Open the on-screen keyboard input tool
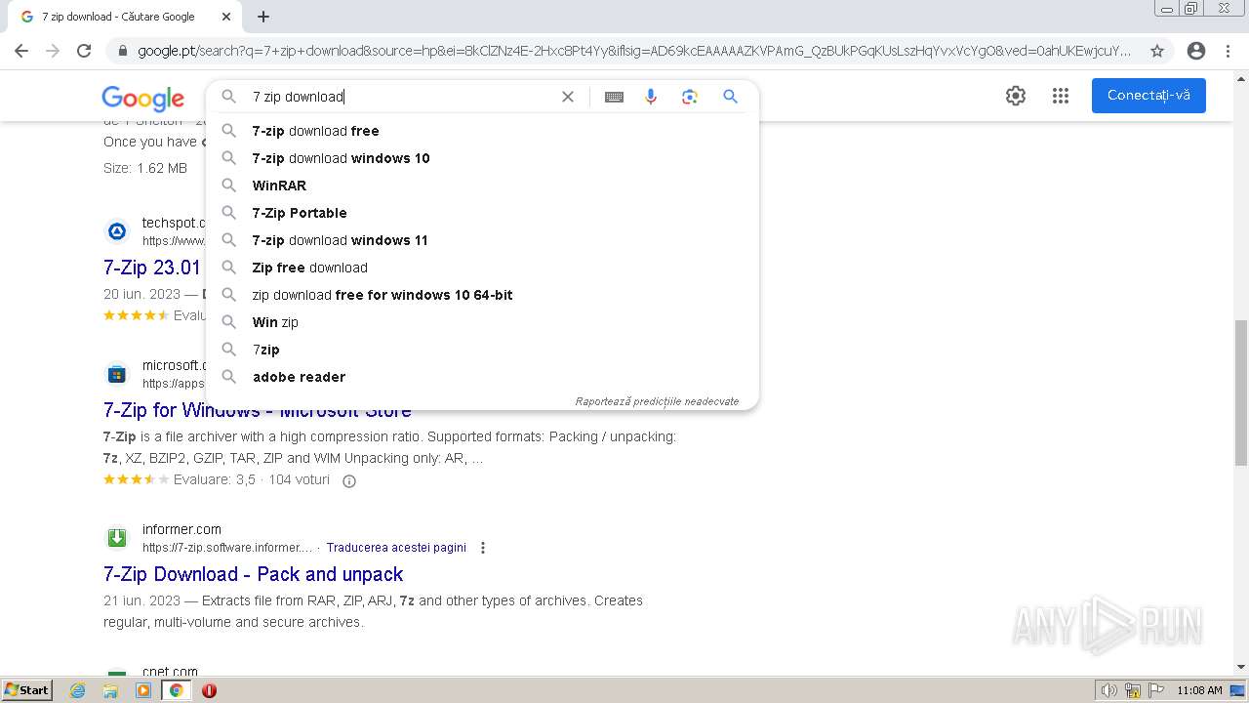Screen dimensions: 1249x703 614,97
